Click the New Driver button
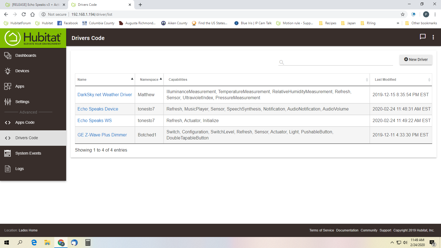Screen dimensions: 441x248 (416, 60)
